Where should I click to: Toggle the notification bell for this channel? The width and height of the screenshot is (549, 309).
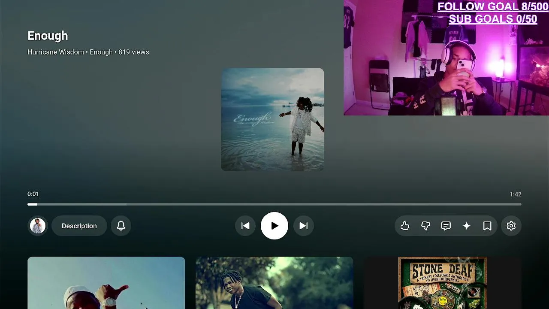pyautogui.click(x=121, y=226)
